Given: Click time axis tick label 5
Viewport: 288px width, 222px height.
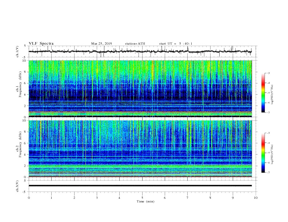Looking at the screenshot, I should tap(142, 198).
